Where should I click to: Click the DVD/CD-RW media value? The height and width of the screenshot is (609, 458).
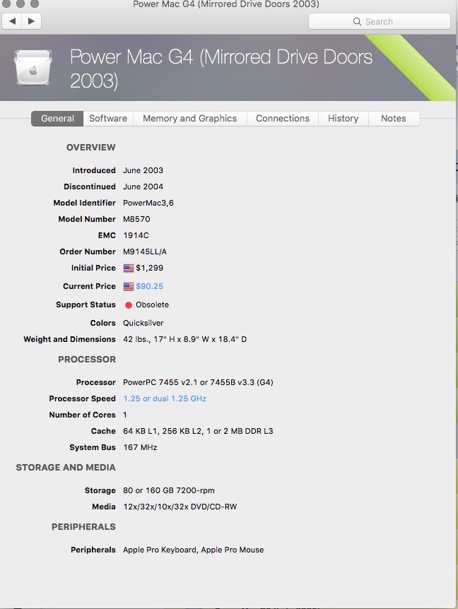pos(180,507)
